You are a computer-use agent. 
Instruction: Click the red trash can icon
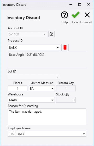(x=65, y=47)
